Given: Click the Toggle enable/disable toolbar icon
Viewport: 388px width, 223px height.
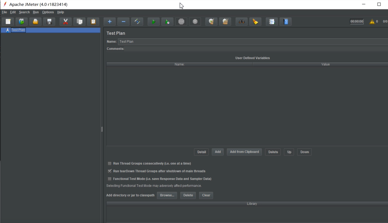Looking at the screenshot, I should (137, 22).
